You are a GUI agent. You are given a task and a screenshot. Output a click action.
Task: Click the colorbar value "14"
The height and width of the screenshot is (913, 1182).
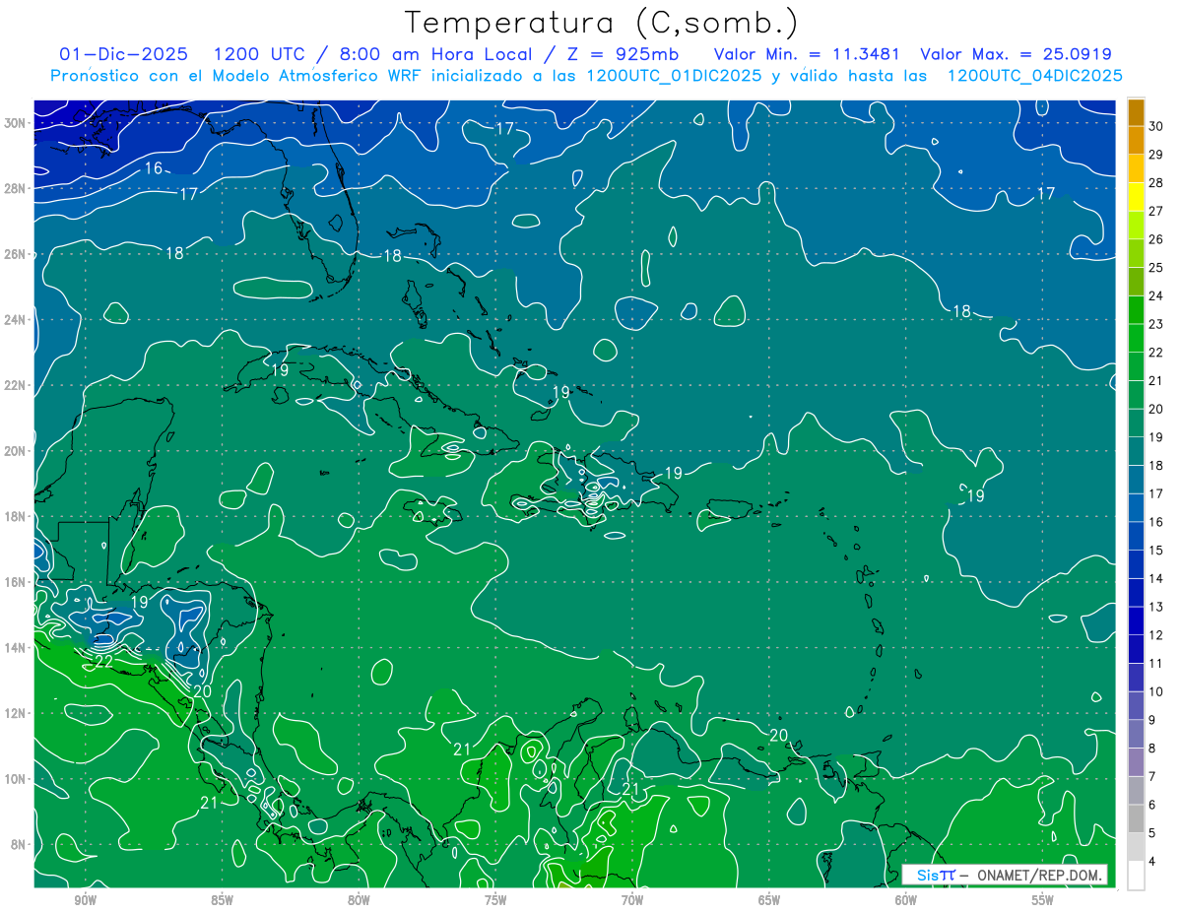(1156, 578)
